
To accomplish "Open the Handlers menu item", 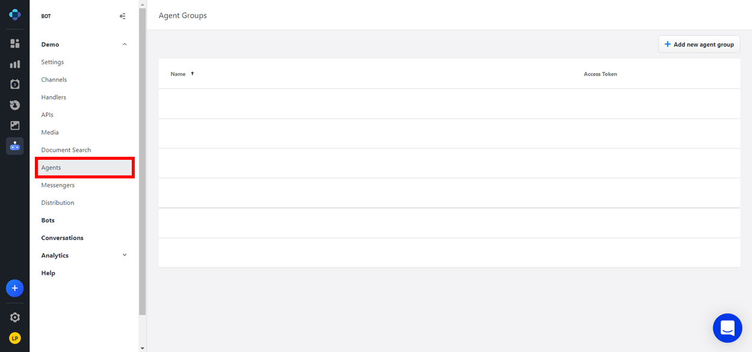I will pos(54,97).
